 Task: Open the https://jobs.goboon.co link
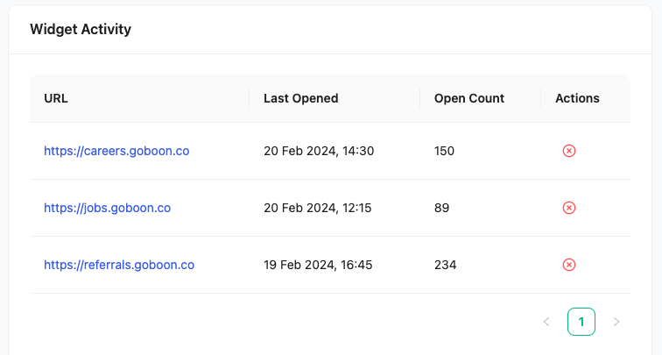coord(107,208)
